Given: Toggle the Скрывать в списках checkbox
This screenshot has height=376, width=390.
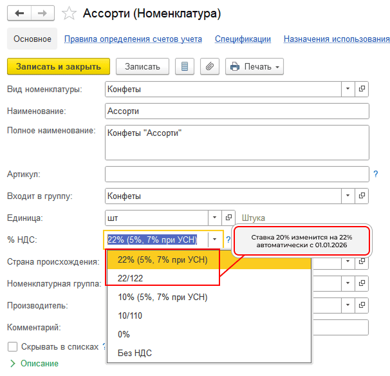Looking at the screenshot, I should [x=11, y=346].
